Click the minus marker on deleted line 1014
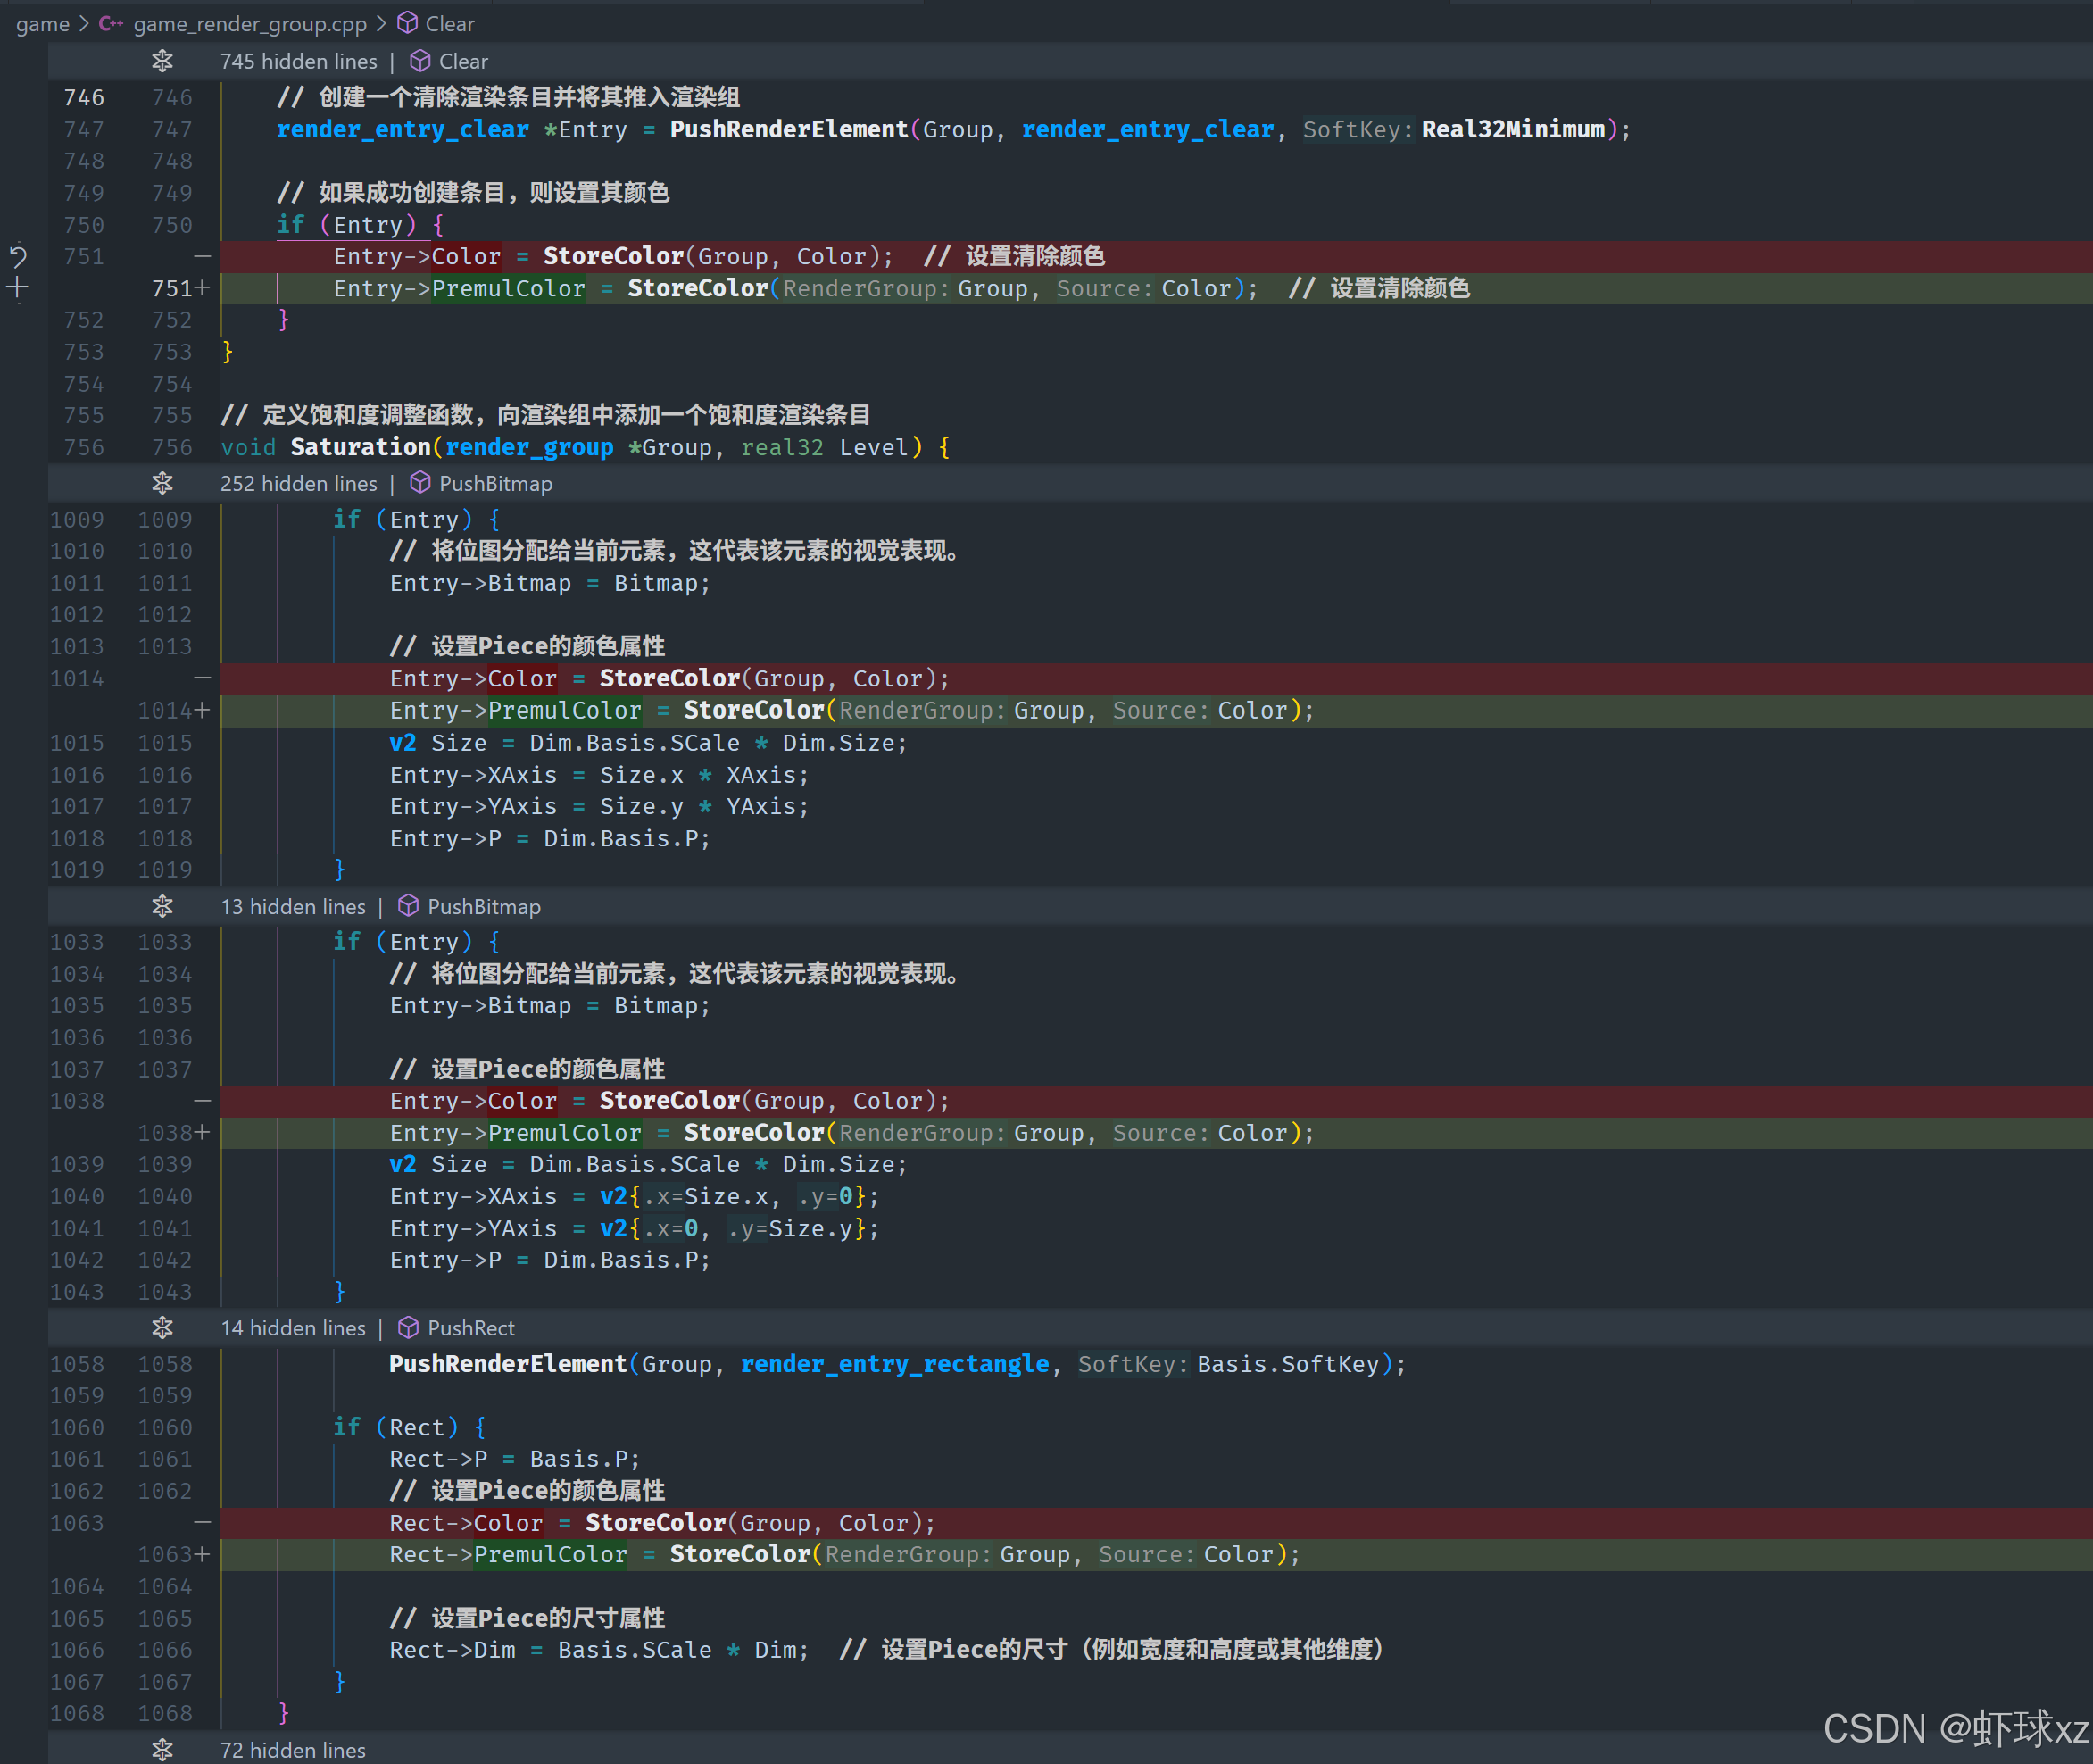The height and width of the screenshot is (1764, 2093). [202, 678]
